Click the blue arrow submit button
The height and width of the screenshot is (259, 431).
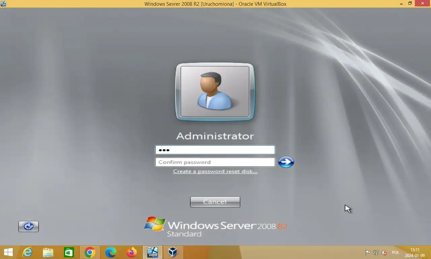[x=286, y=162]
